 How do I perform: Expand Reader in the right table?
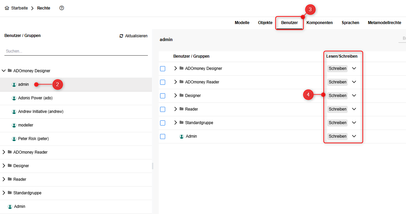pos(176,109)
